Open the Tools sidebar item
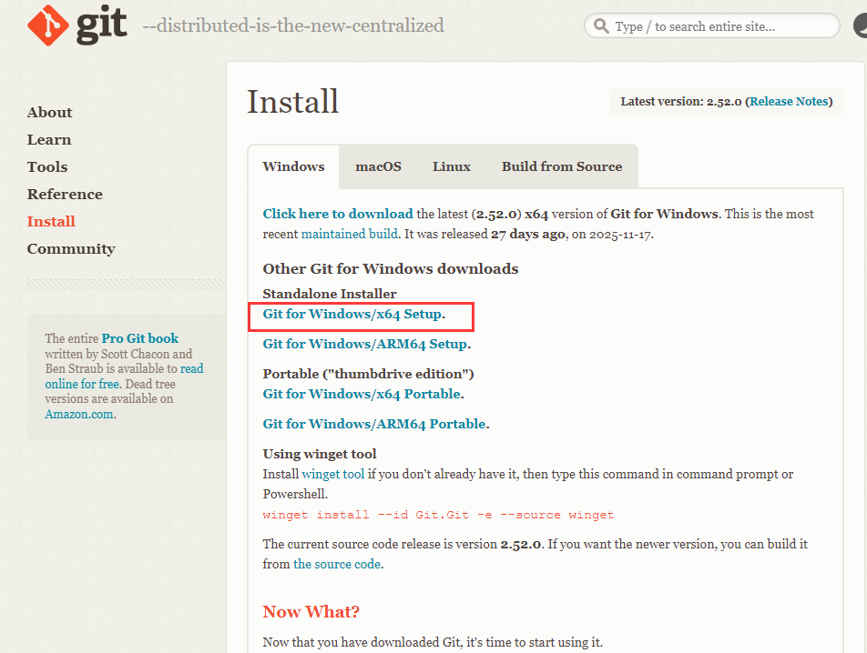 (47, 166)
